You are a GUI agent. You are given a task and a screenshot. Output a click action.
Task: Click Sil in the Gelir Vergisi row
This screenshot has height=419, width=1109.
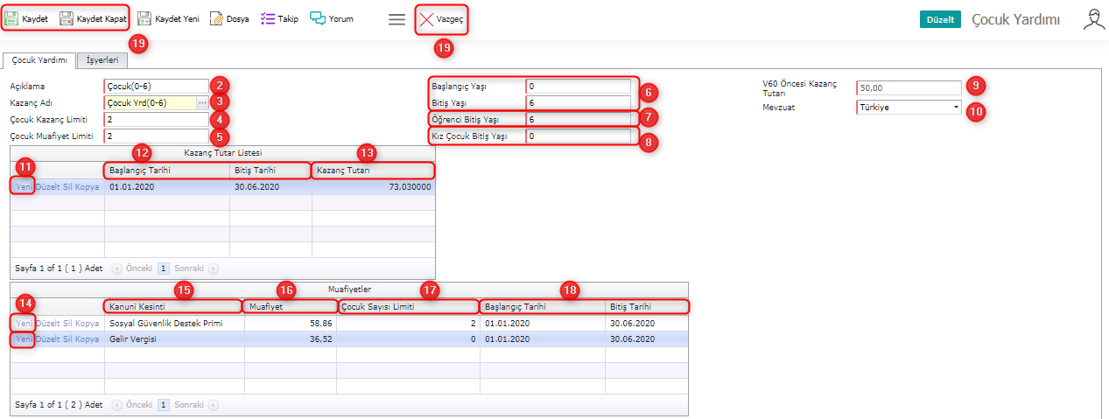[x=68, y=339]
